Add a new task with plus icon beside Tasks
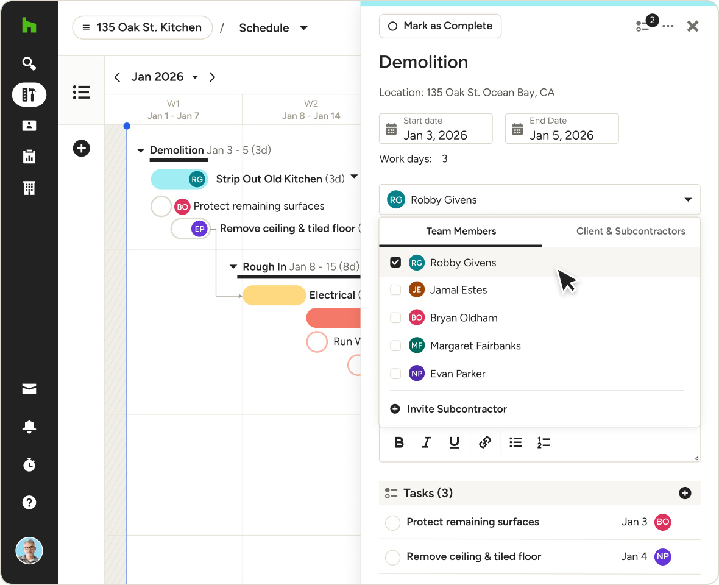719x585 pixels. (685, 493)
